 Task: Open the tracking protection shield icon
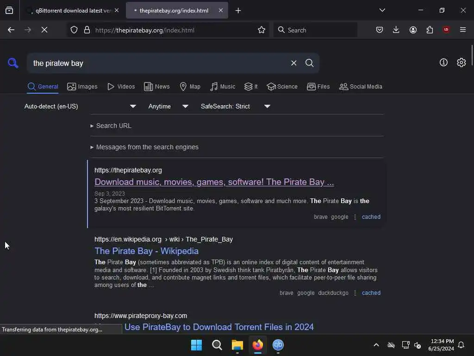pos(74,30)
